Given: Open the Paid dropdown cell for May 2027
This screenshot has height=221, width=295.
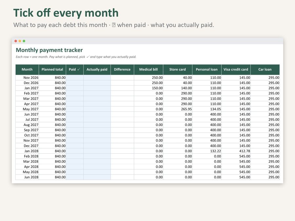Looking at the screenshot, I should click(x=75, y=109).
